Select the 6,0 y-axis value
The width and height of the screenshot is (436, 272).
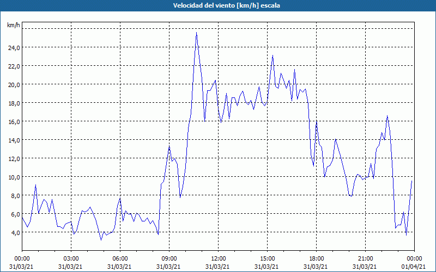click(16, 214)
